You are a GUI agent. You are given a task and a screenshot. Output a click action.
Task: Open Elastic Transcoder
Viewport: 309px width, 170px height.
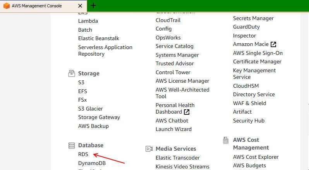pyautogui.click(x=178, y=158)
